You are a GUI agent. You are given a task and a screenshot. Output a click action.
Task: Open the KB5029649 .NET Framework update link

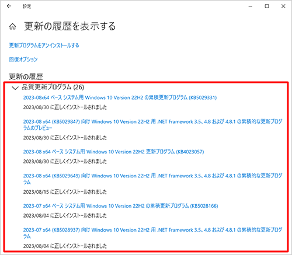152,179
